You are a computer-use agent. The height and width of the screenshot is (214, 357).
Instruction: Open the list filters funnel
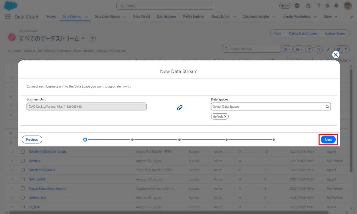coord(346,49)
